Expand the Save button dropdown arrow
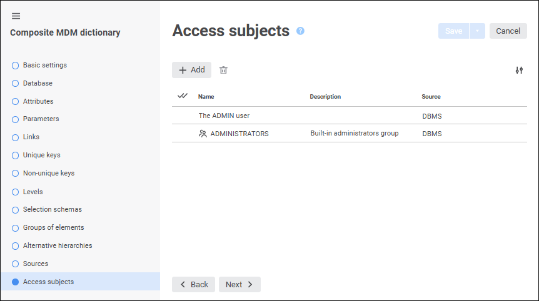This screenshot has height=301, width=539. (x=477, y=31)
